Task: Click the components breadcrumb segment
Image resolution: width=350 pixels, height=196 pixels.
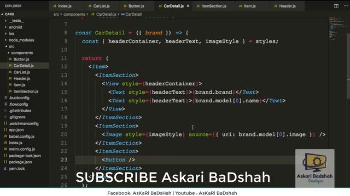Action: [74, 15]
